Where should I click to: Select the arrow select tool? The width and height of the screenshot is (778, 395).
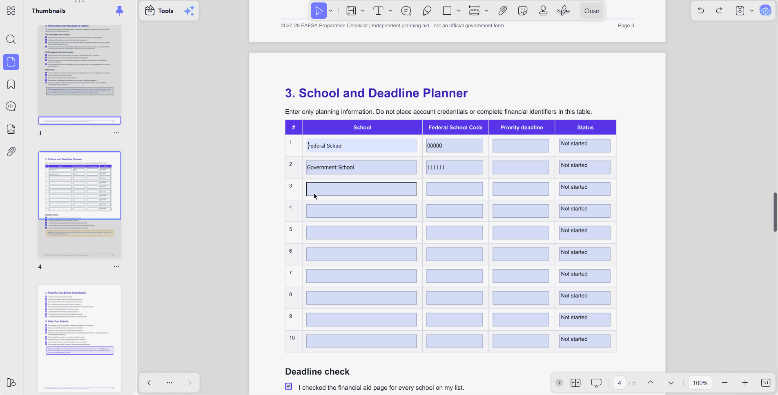319,11
